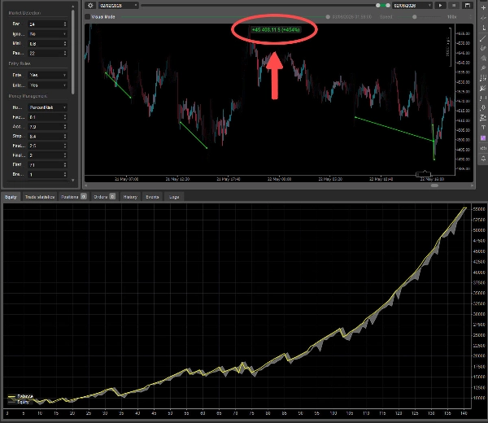
Task: Select the trend line drawing tool
Action: pos(483,38)
